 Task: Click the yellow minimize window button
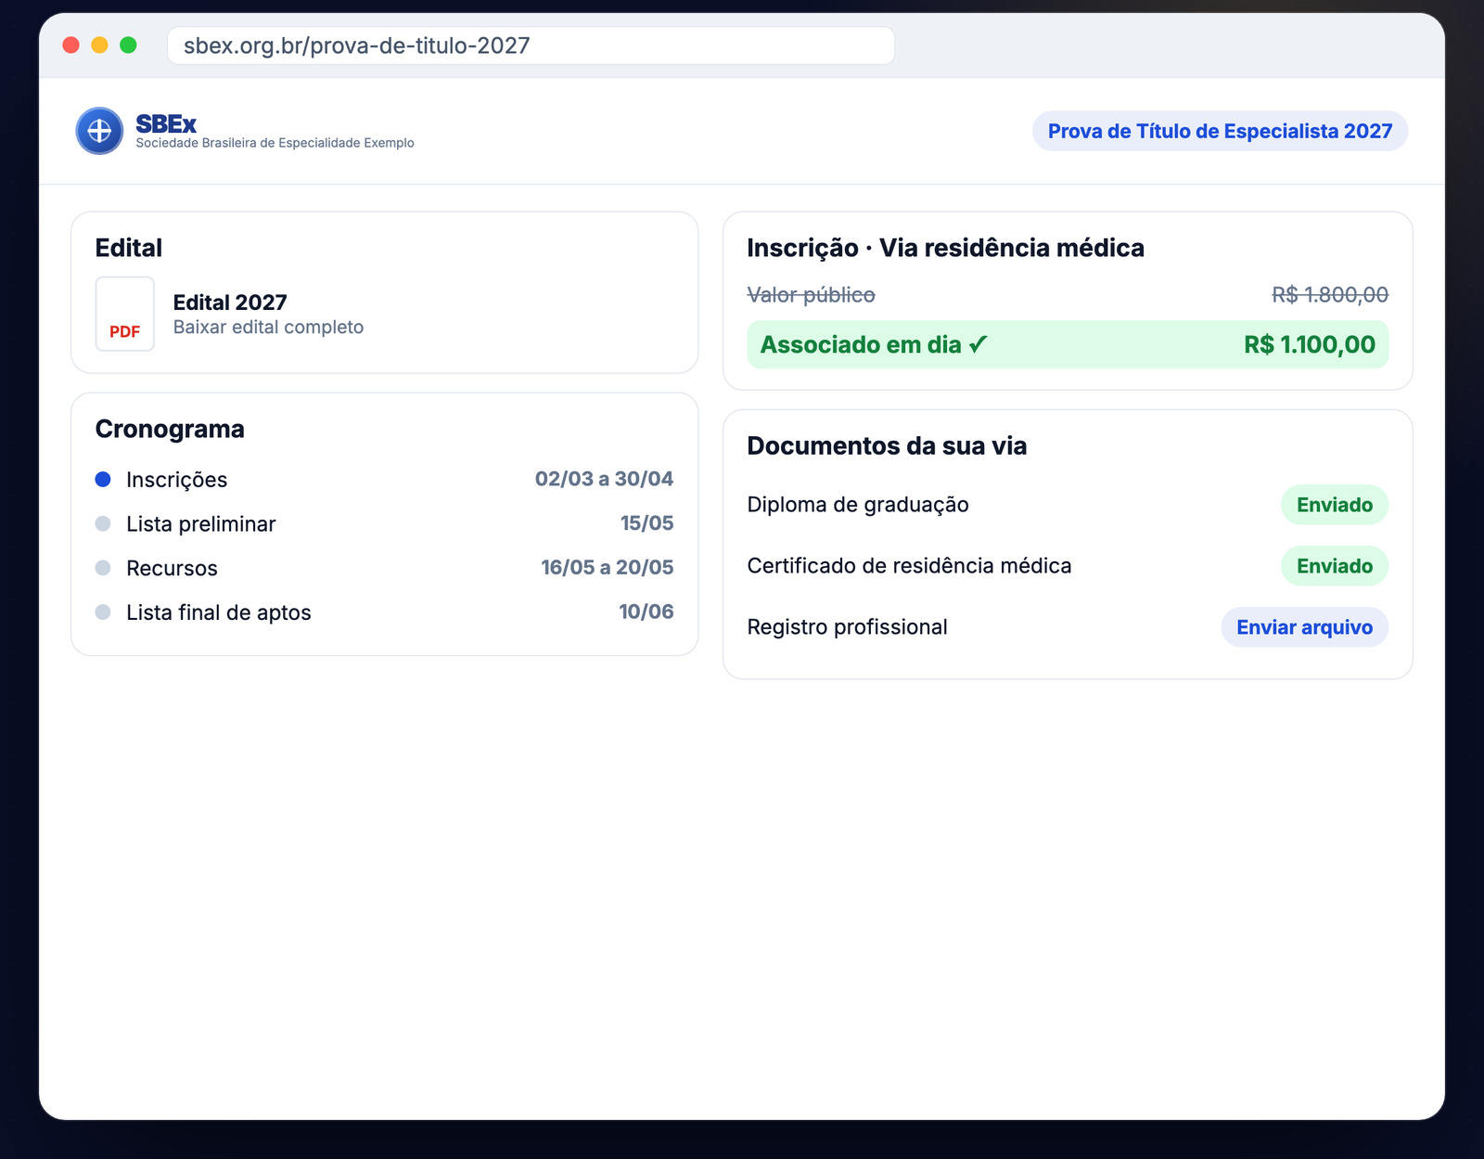pyautogui.click(x=99, y=45)
